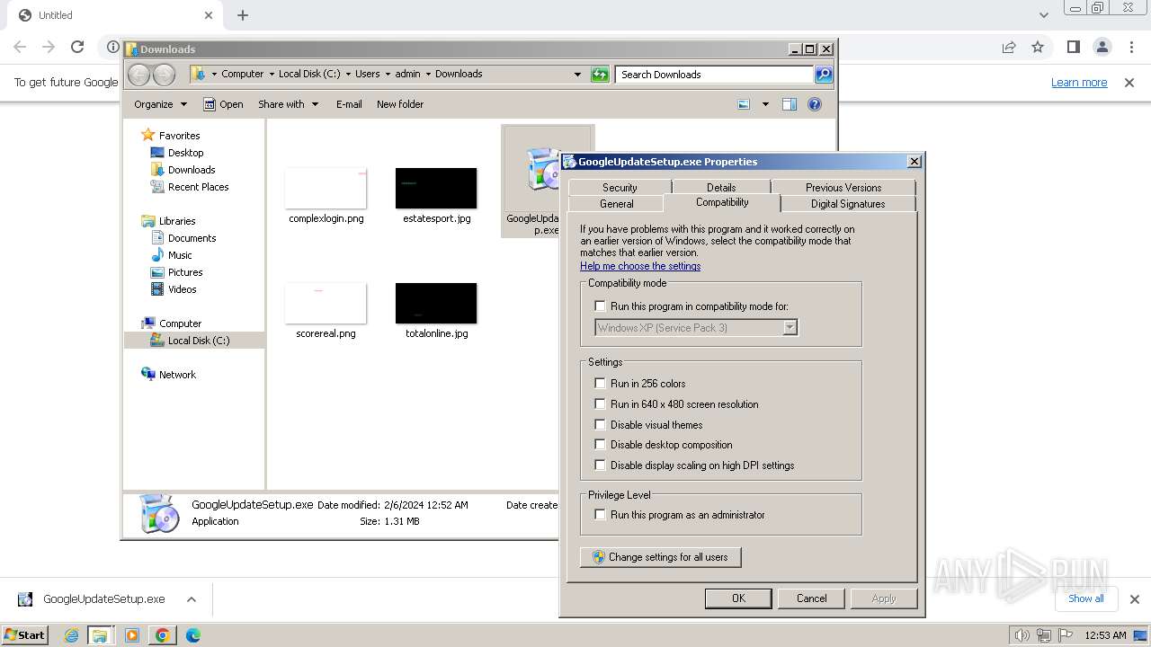The height and width of the screenshot is (647, 1151).
Task: Click the volume tray icon
Action: click(x=1022, y=635)
